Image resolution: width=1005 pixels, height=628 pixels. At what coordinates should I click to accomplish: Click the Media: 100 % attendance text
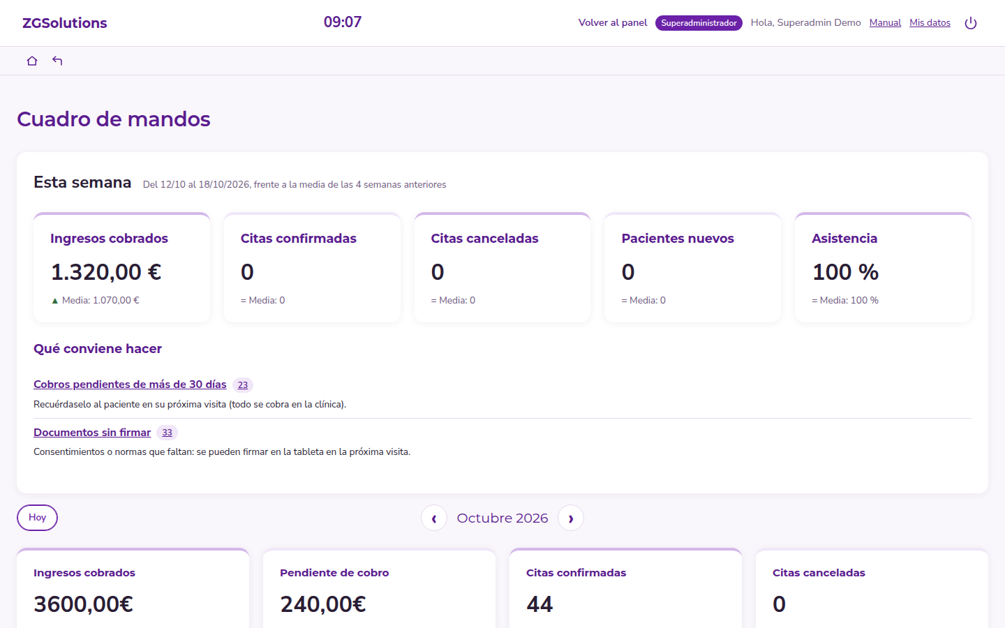coord(845,301)
